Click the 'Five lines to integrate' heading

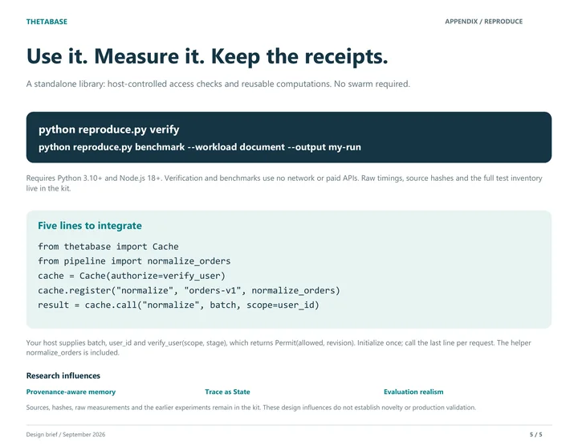pyautogui.click(x=90, y=226)
